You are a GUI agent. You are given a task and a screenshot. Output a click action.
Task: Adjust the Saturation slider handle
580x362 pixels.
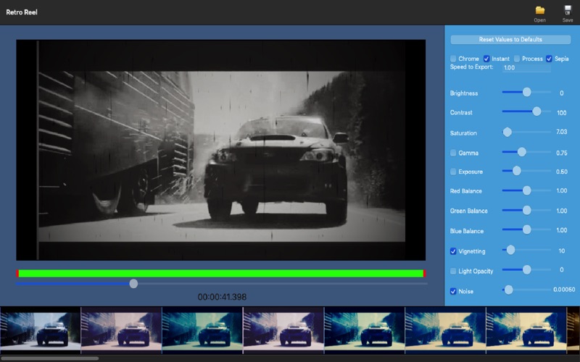pos(507,132)
